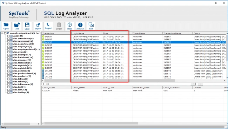228x129 pixels.
Task: Collapse the sample-migration tree node
Action: pos(2,33)
